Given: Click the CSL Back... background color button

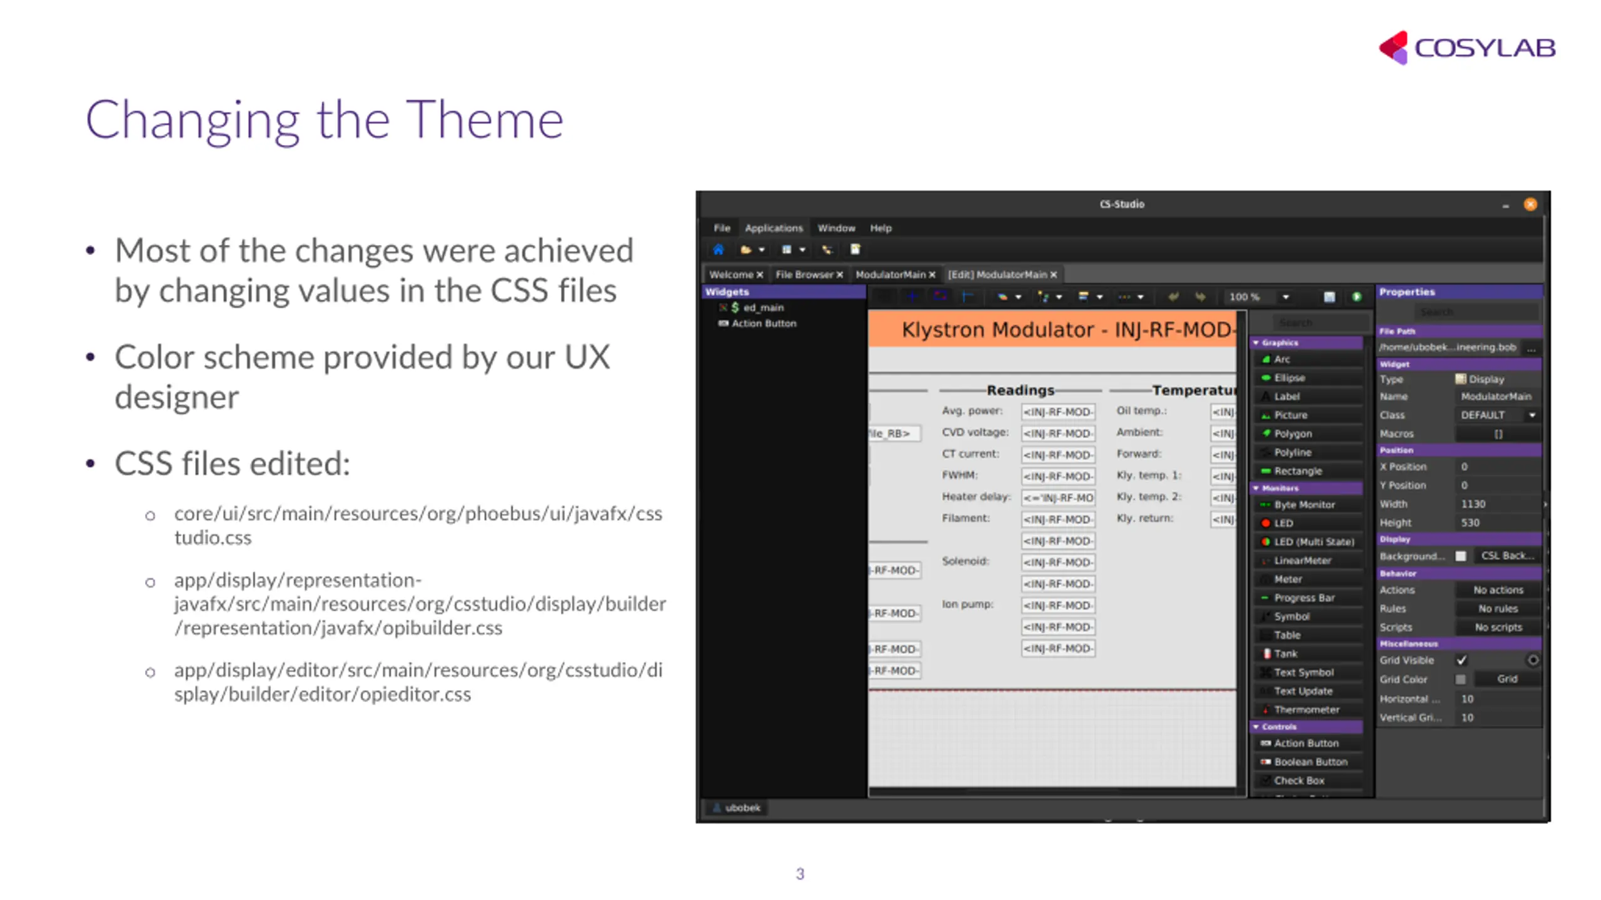Looking at the screenshot, I should (1507, 556).
